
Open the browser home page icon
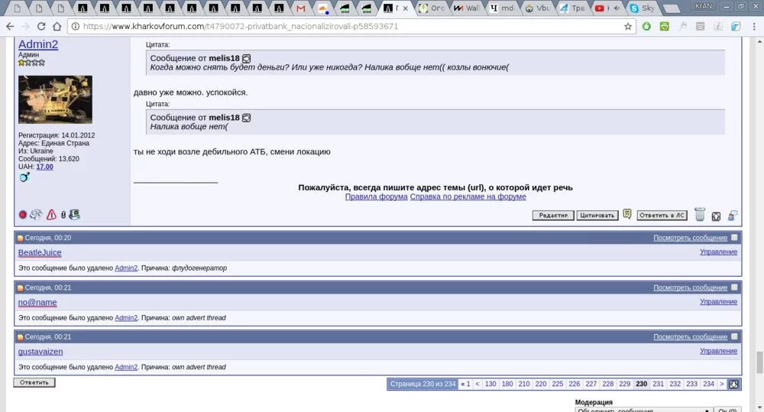[57, 26]
